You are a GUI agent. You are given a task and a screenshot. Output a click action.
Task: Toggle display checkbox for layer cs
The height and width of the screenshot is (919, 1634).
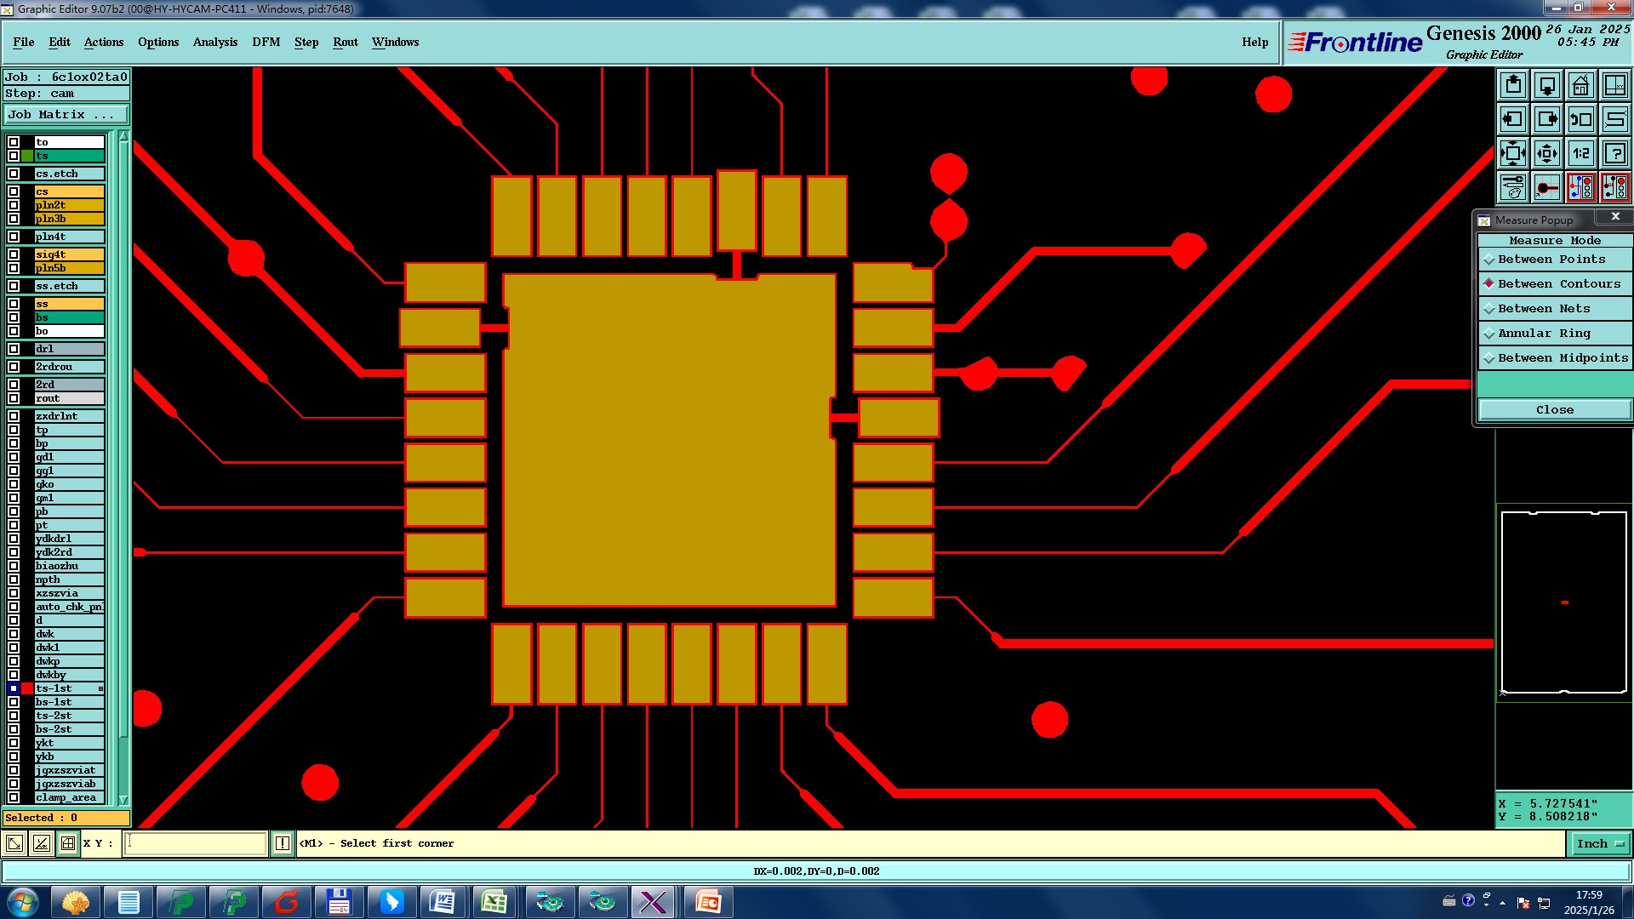14,191
